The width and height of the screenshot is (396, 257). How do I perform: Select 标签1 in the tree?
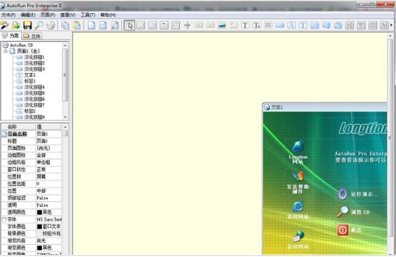30,81
